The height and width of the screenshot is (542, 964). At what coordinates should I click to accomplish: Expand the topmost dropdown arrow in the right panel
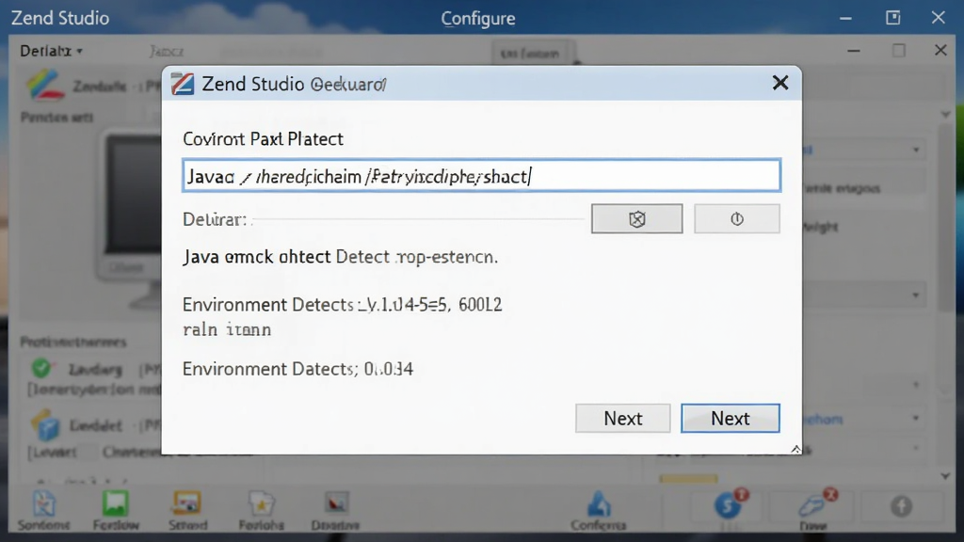[916, 150]
